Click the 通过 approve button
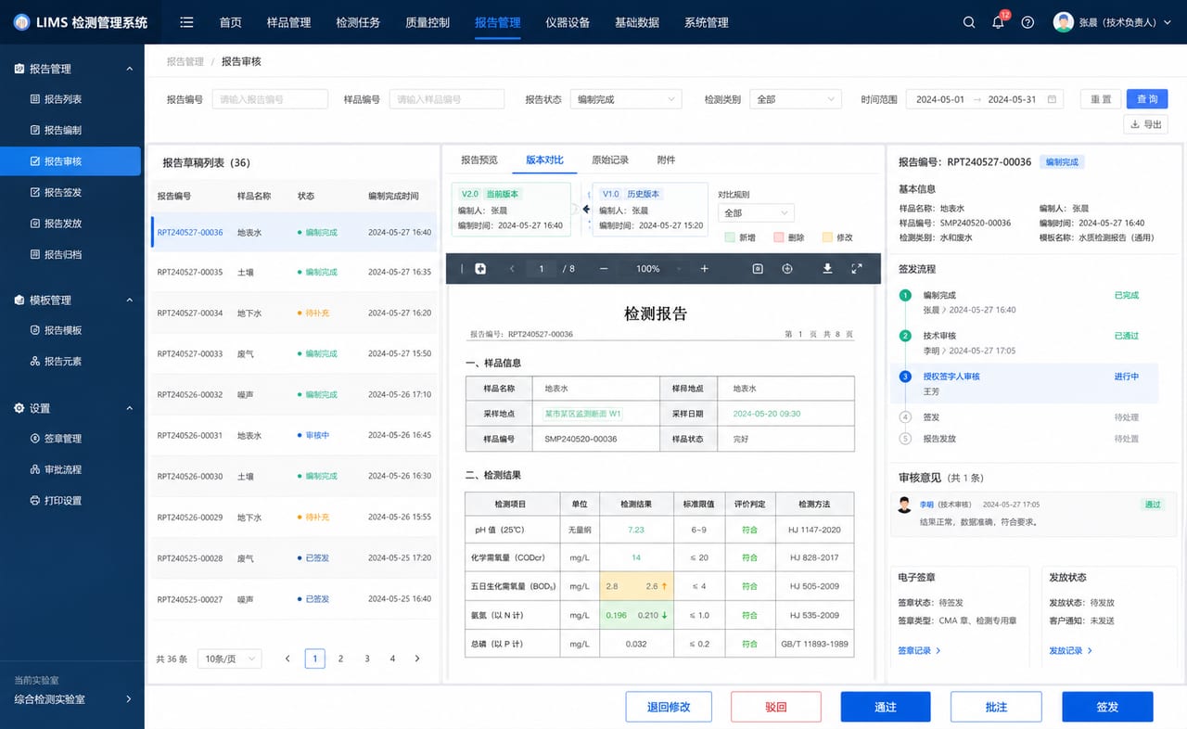This screenshot has width=1187, height=729. coord(886,707)
